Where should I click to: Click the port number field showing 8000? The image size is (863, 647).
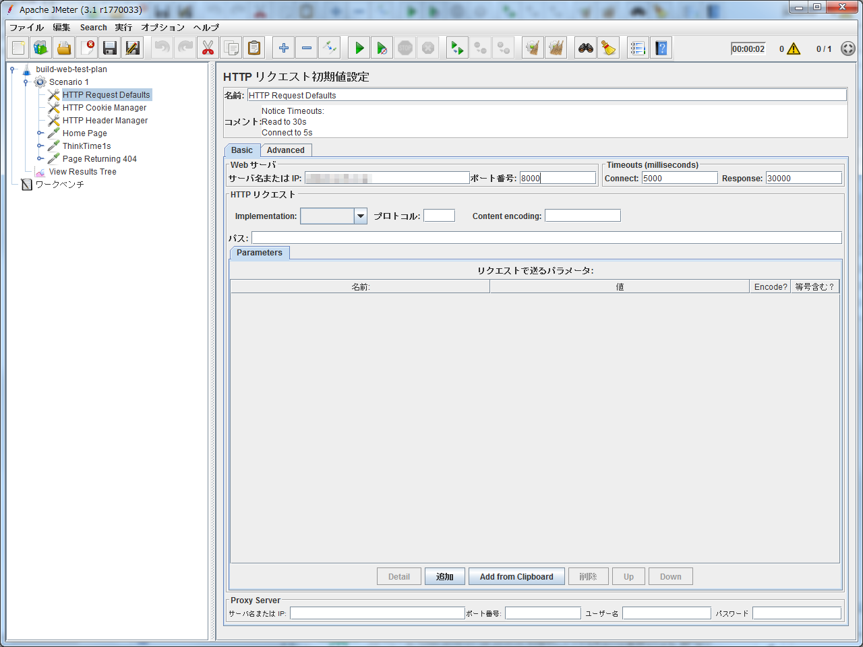tap(558, 178)
